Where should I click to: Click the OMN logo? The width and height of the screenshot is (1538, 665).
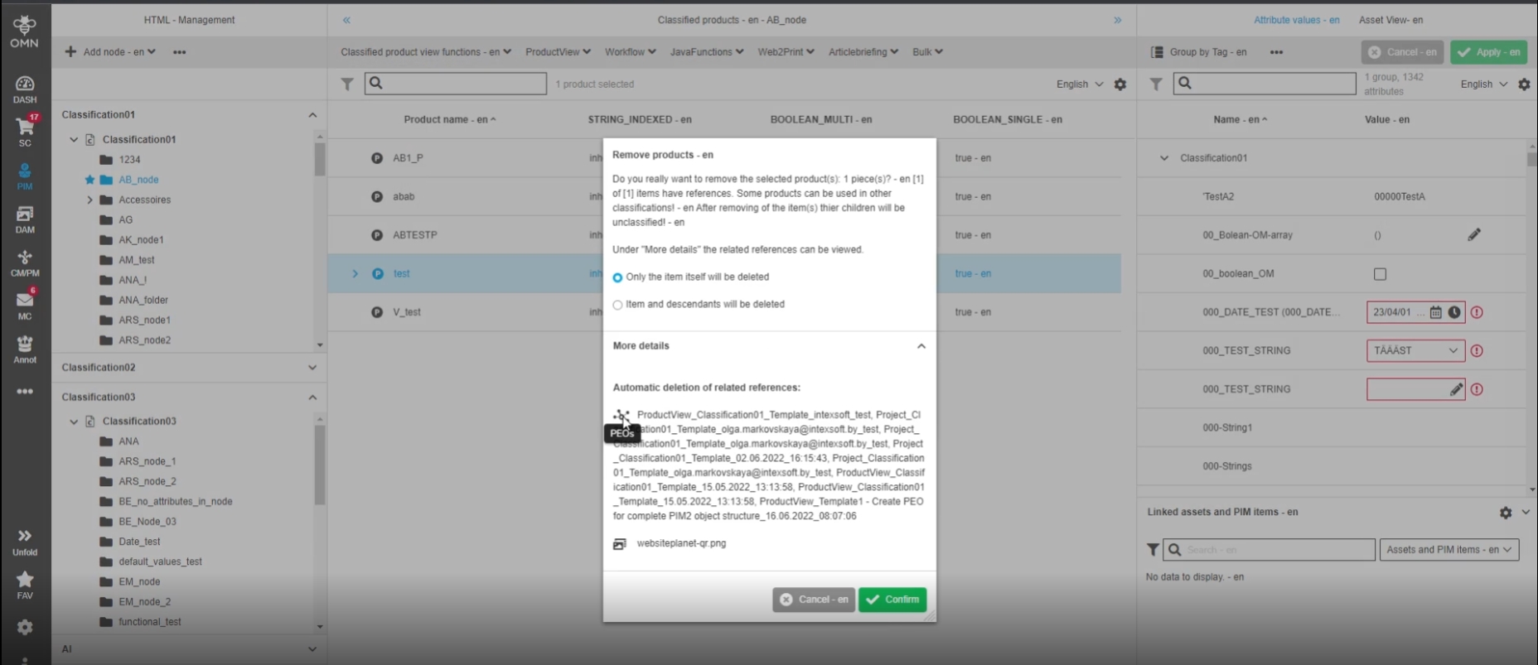tap(25, 31)
